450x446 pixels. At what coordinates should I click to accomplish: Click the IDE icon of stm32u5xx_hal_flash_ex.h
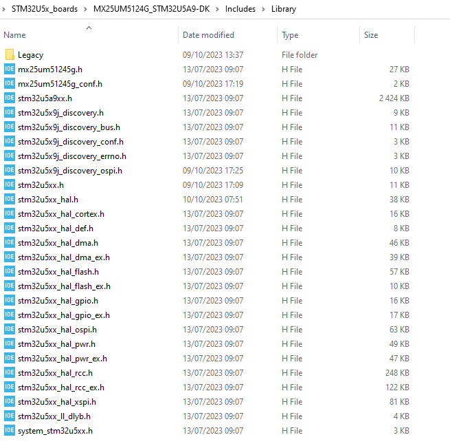[x=10, y=286]
